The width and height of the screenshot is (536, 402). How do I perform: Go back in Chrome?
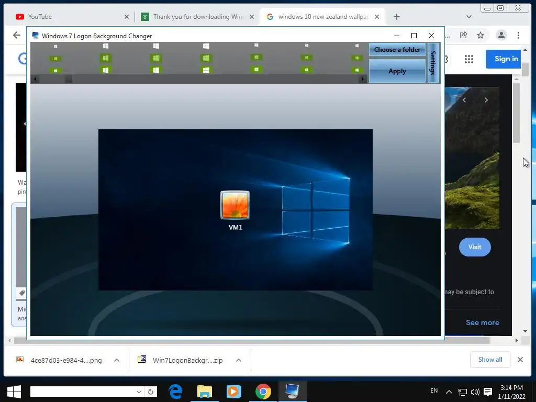click(16, 35)
